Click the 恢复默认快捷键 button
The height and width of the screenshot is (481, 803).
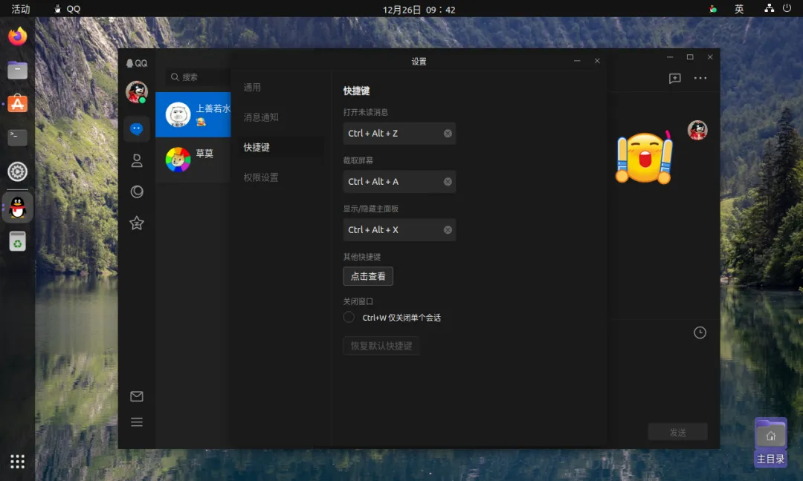381,346
